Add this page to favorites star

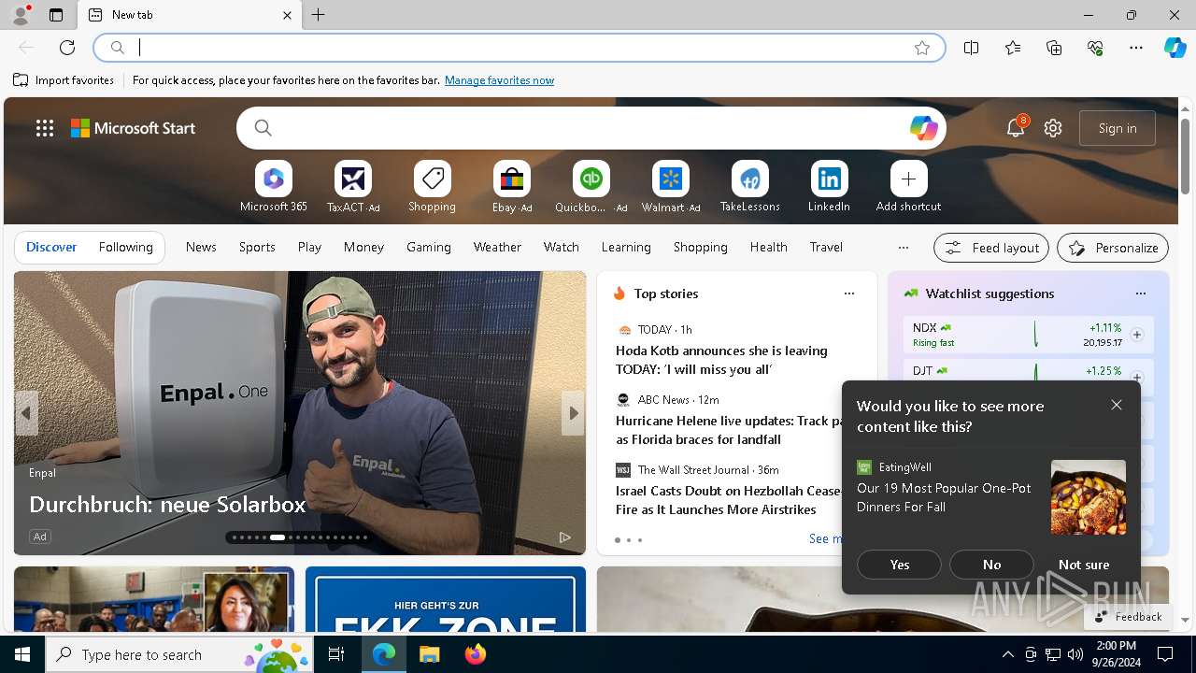pyautogui.click(x=922, y=48)
